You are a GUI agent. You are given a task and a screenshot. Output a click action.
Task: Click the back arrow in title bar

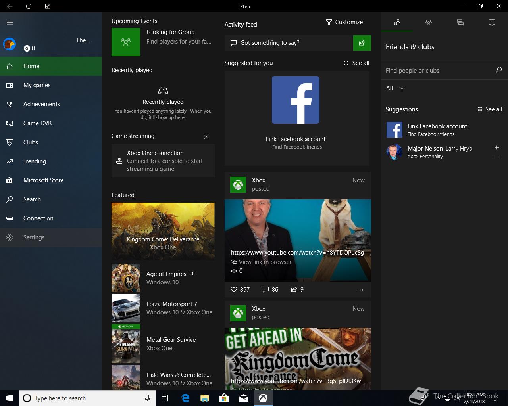tap(10, 6)
